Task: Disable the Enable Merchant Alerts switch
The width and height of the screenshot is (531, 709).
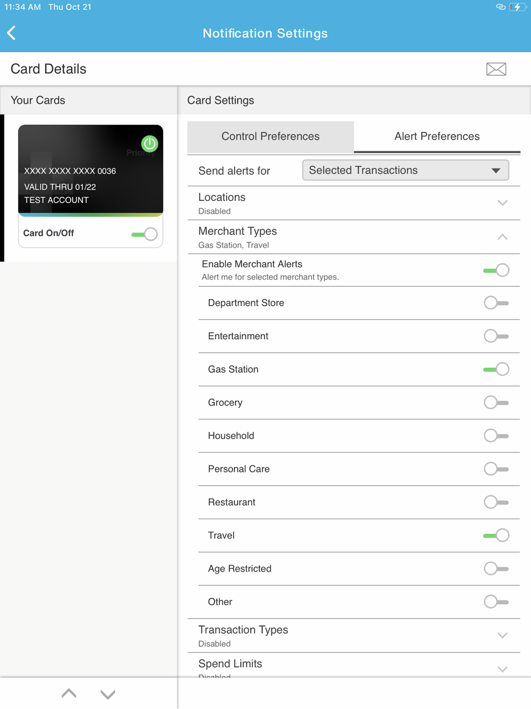Action: click(496, 271)
